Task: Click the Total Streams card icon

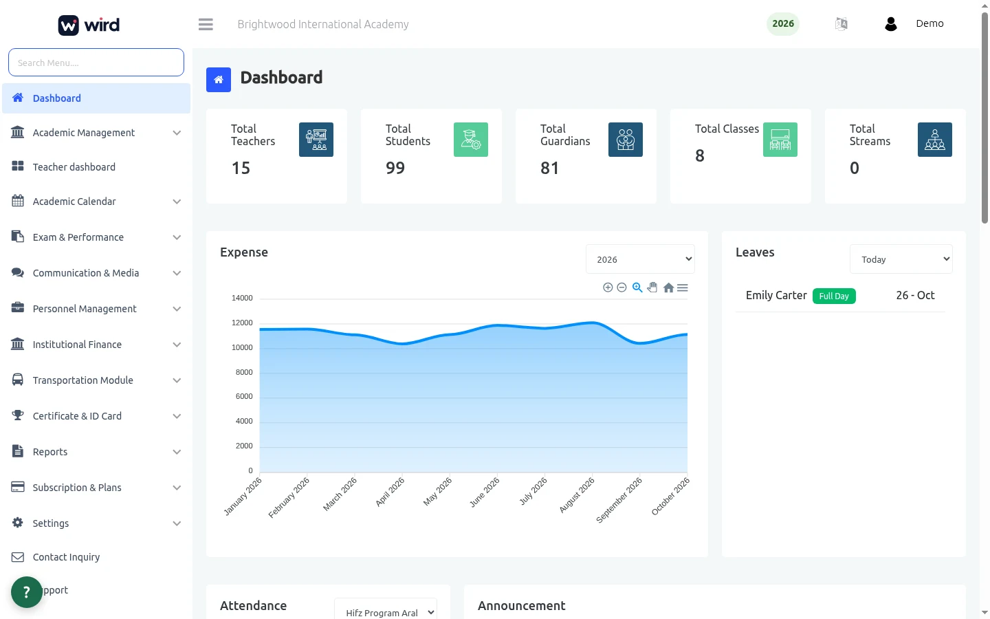Action: coord(935,140)
